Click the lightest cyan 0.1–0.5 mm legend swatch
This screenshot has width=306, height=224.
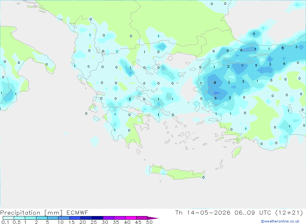(x=8, y=218)
